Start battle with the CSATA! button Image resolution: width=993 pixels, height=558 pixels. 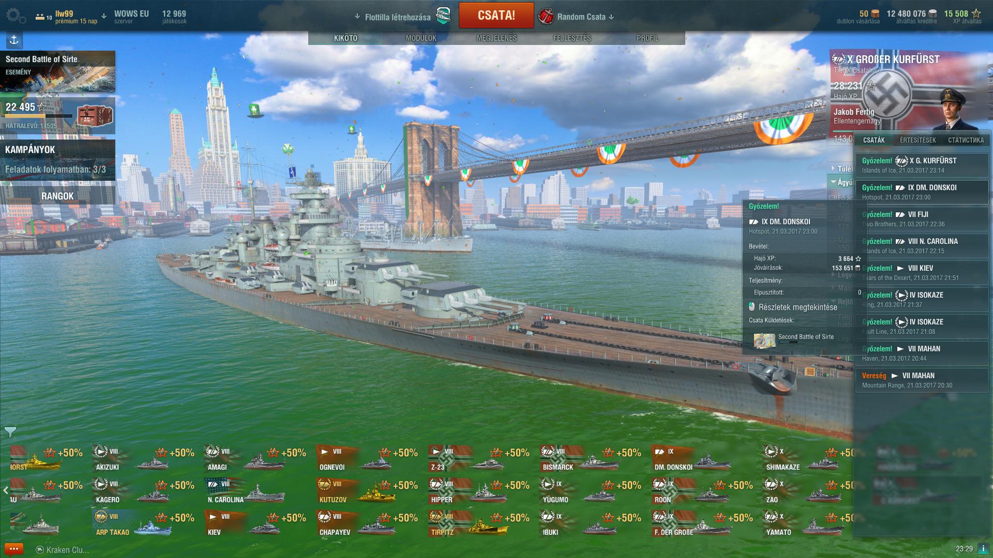496,16
